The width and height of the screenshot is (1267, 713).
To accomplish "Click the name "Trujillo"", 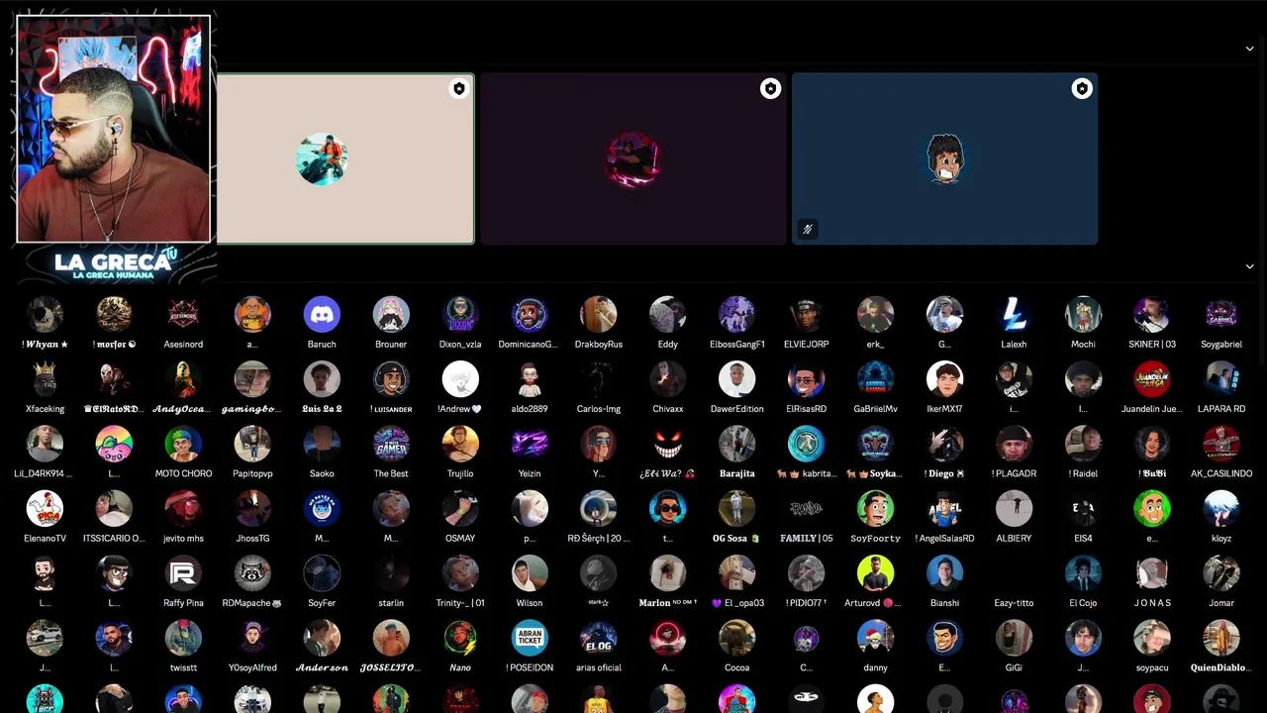I will 460,473.
